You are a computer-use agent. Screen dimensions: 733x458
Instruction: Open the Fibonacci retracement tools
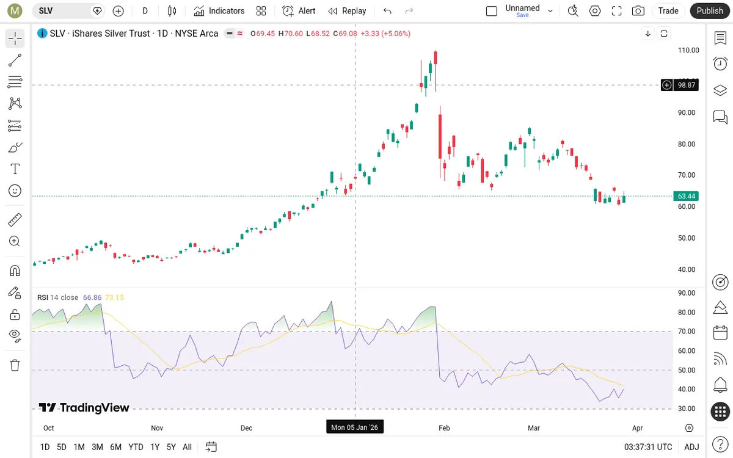point(15,82)
